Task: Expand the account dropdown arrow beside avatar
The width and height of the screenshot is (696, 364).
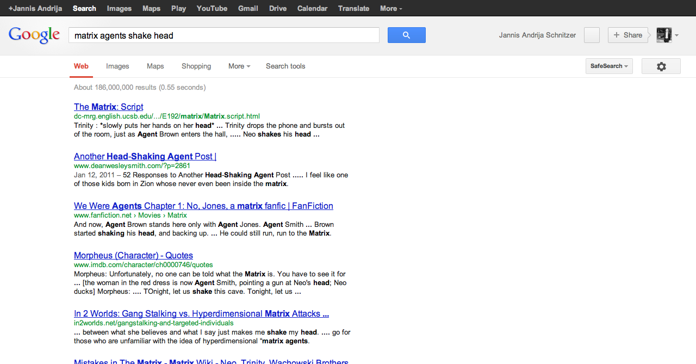Action: 676,35
